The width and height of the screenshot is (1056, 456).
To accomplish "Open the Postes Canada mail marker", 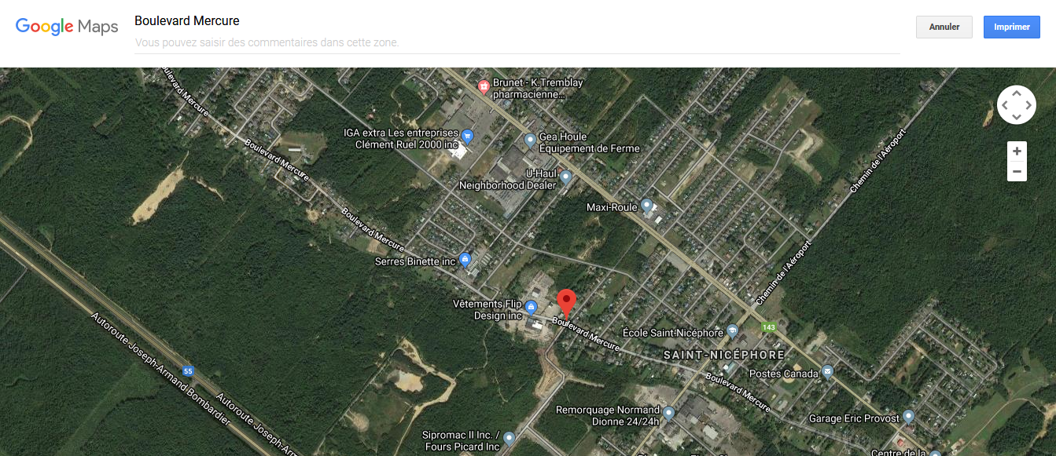I will tap(827, 372).
